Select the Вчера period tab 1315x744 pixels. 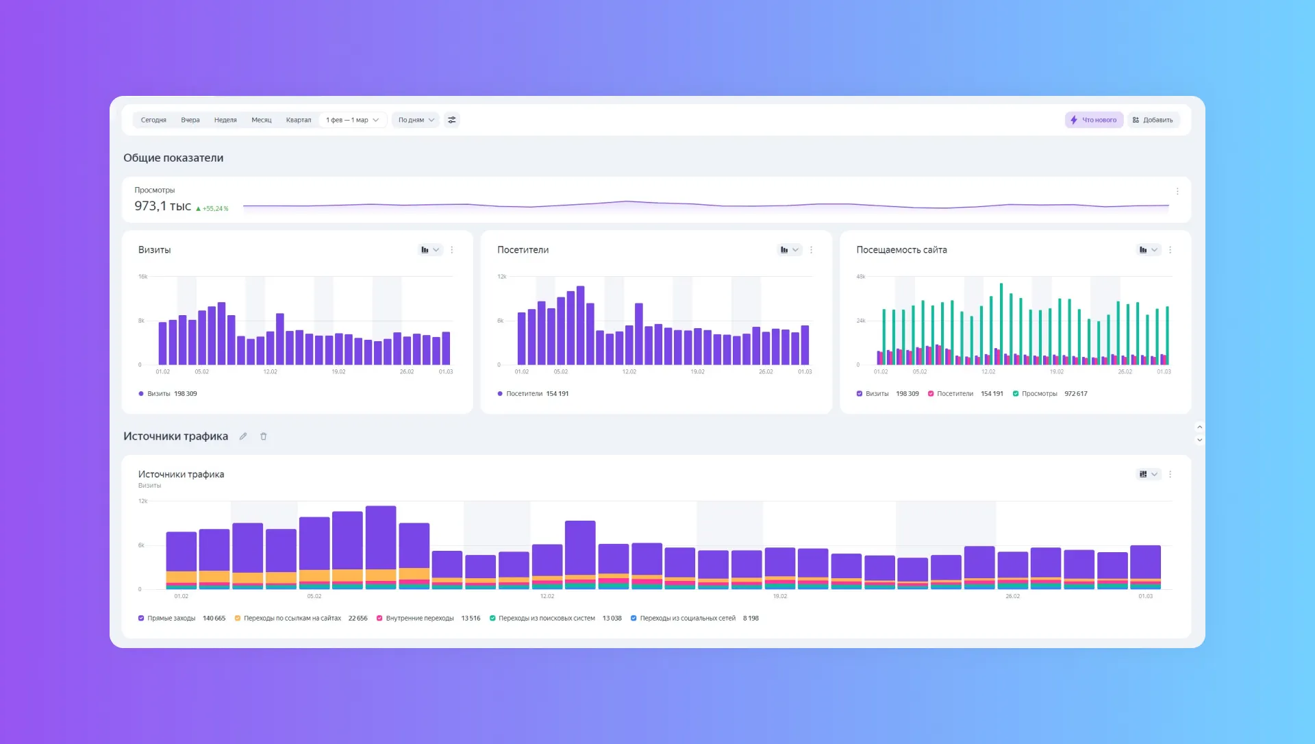tap(190, 120)
